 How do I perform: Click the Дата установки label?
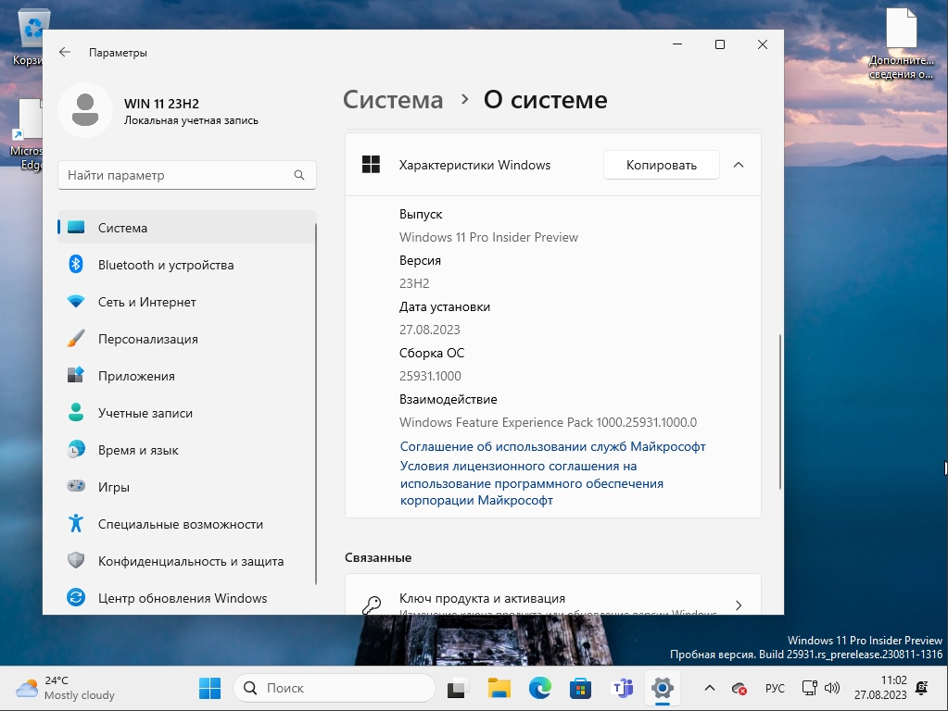(x=445, y=306)
